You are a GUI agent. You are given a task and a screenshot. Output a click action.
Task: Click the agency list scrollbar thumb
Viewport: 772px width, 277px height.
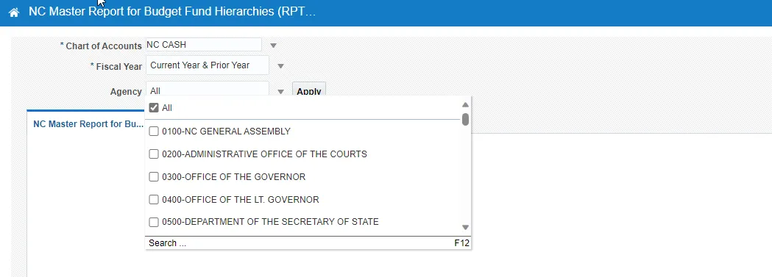pyautogui.click(x=465, y=119)
